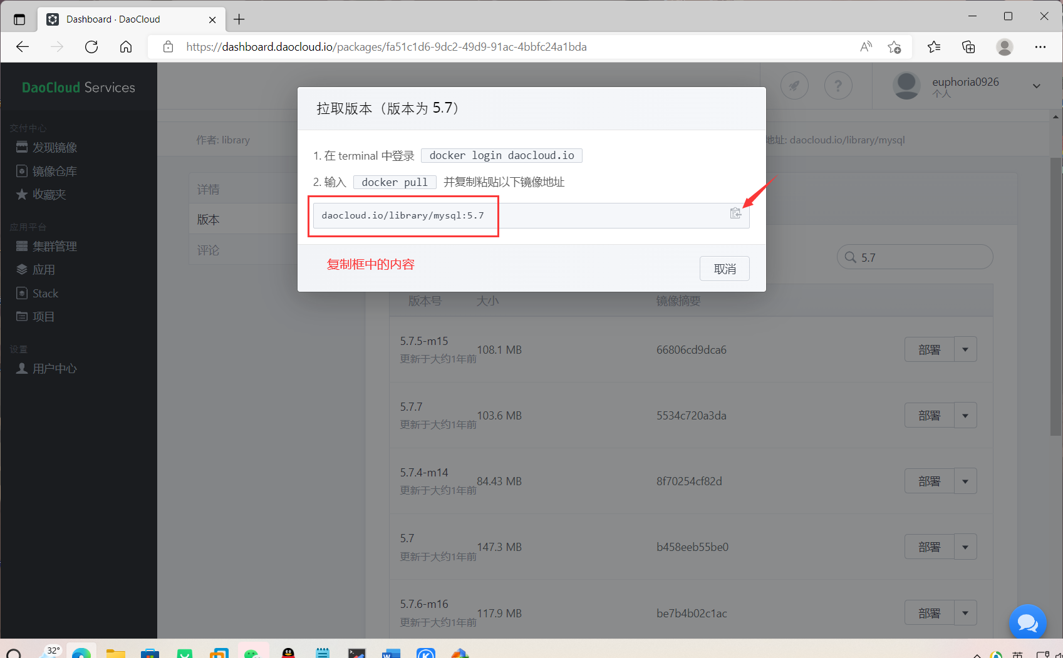Open a new browser tab
1063x658 pixels.
pos(239,19)
